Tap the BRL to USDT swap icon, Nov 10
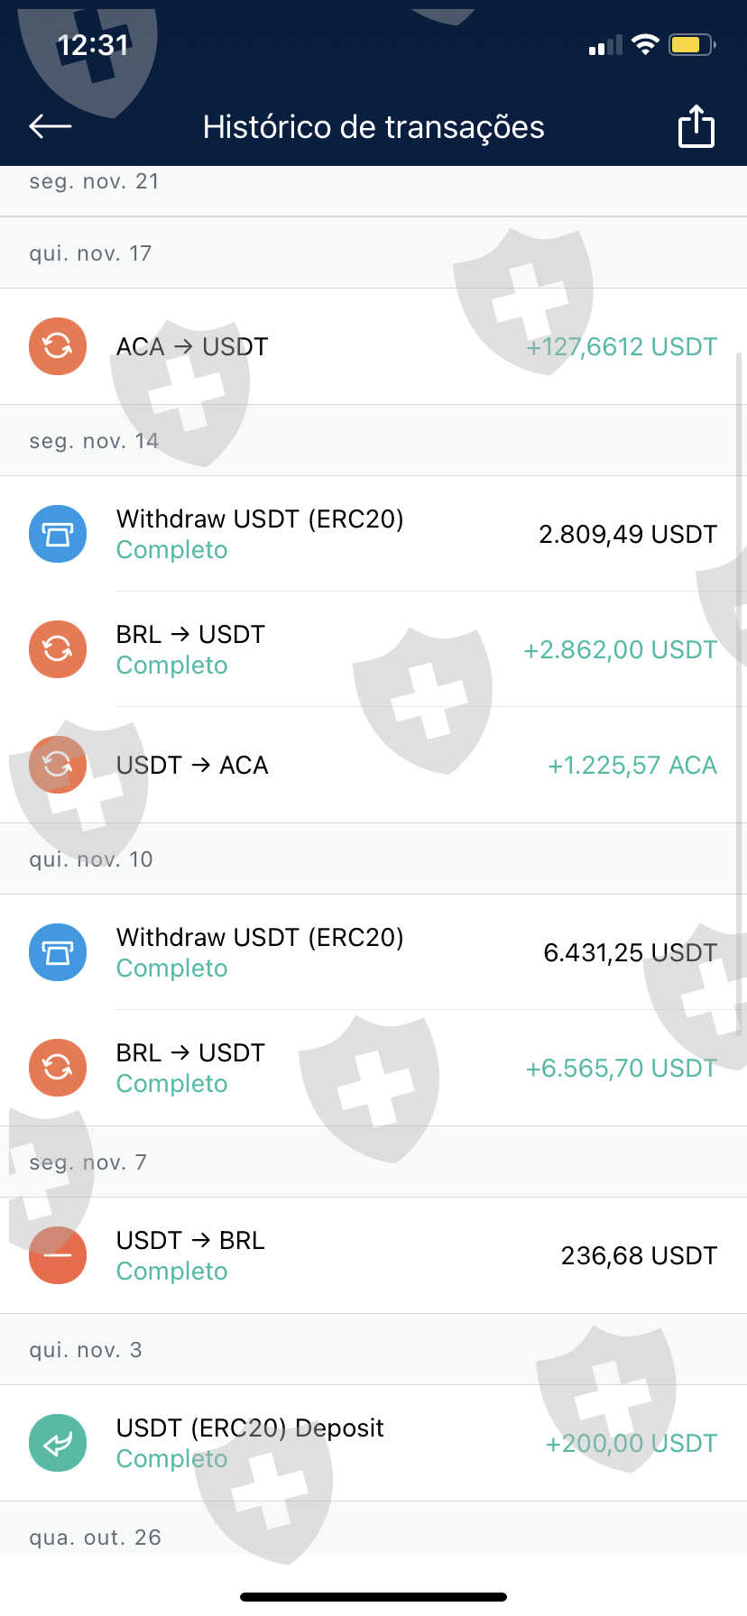This screenshot has width=747, height=1616. [x=58, y=1068]
